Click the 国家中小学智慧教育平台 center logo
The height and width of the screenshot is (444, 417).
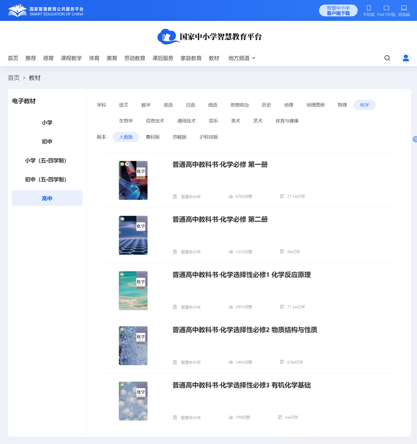pos(211,36)
